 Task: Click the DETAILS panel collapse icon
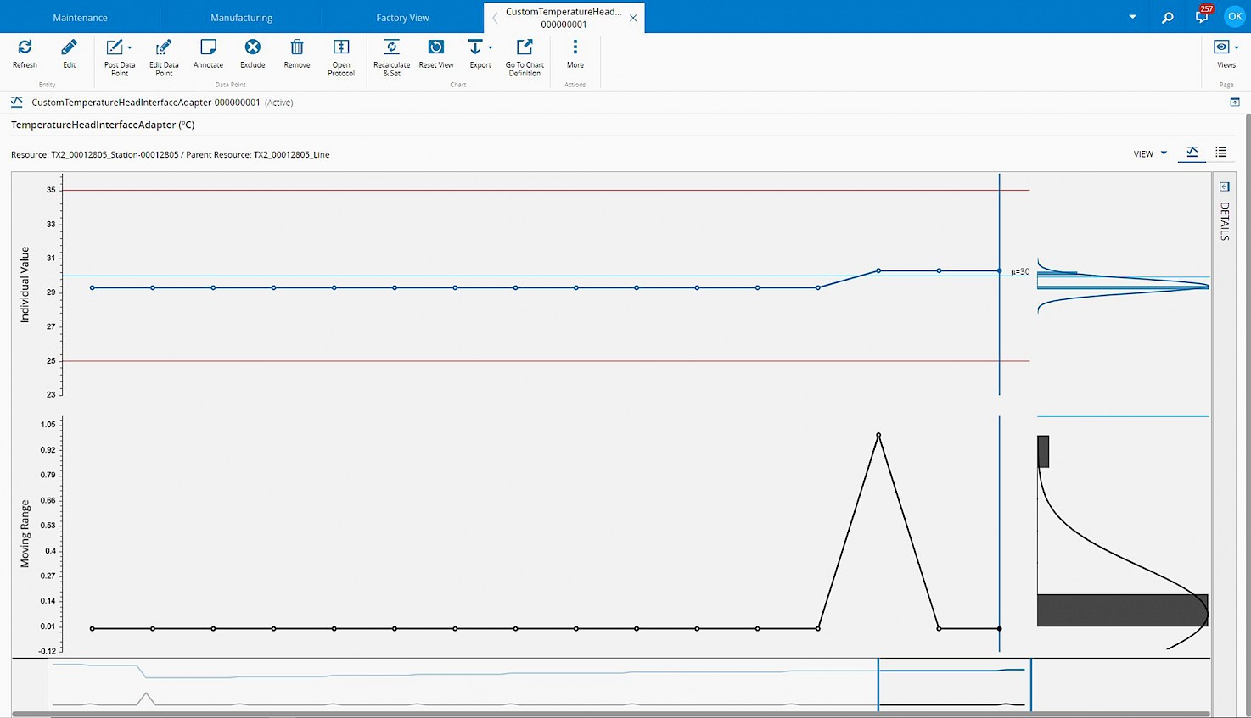tap(1225, 186)
